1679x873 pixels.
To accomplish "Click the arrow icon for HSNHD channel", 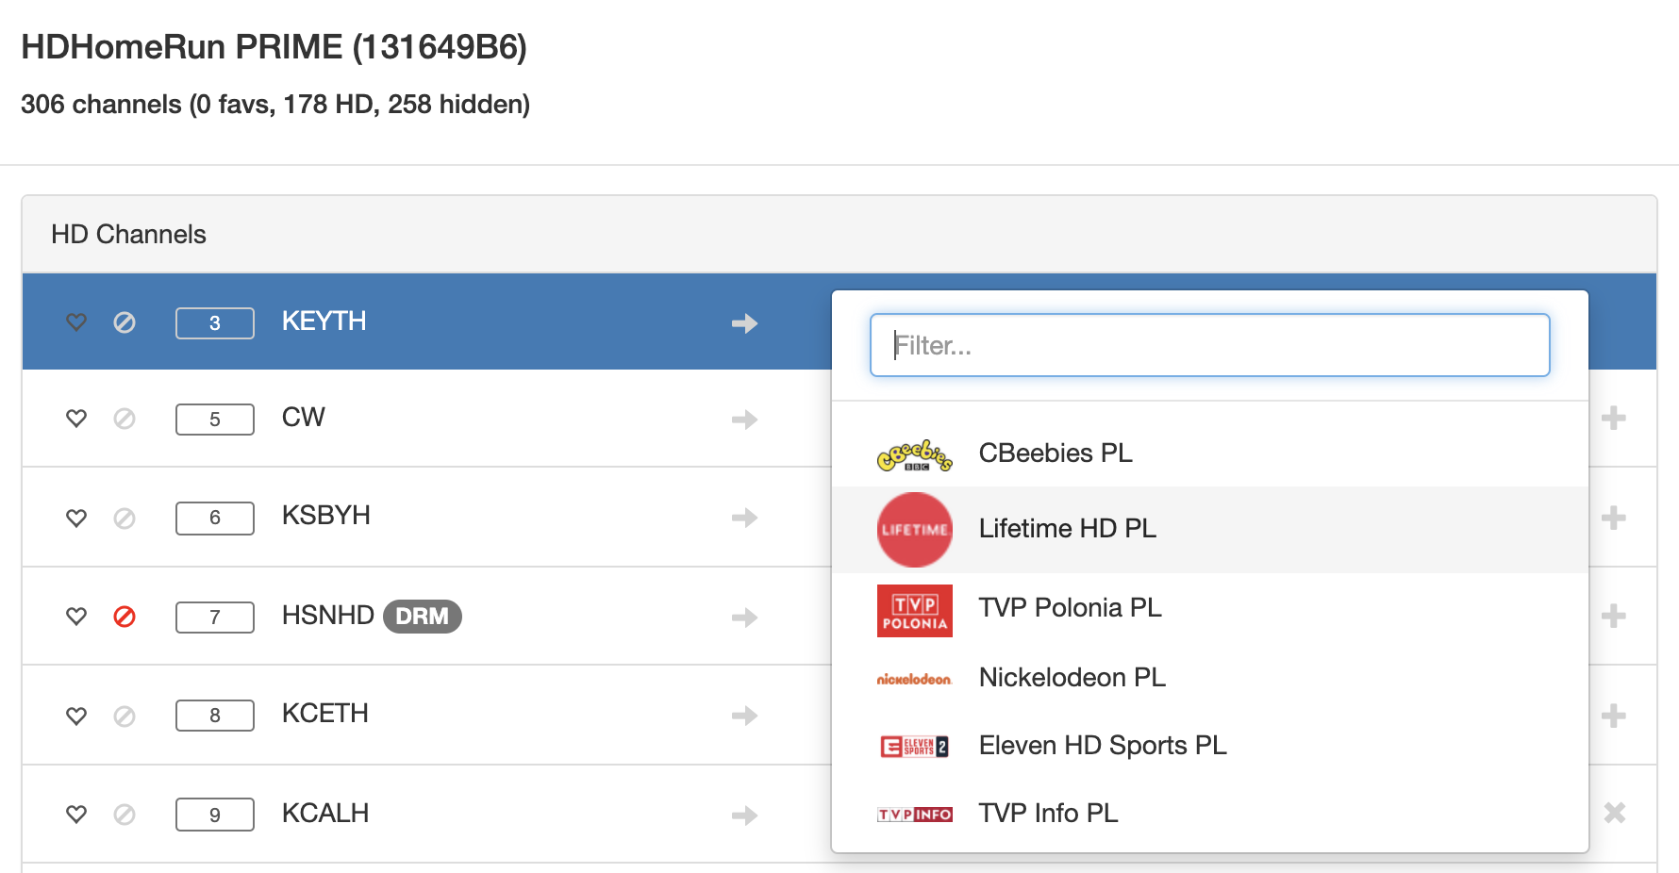I will click(x=744, y=618).
